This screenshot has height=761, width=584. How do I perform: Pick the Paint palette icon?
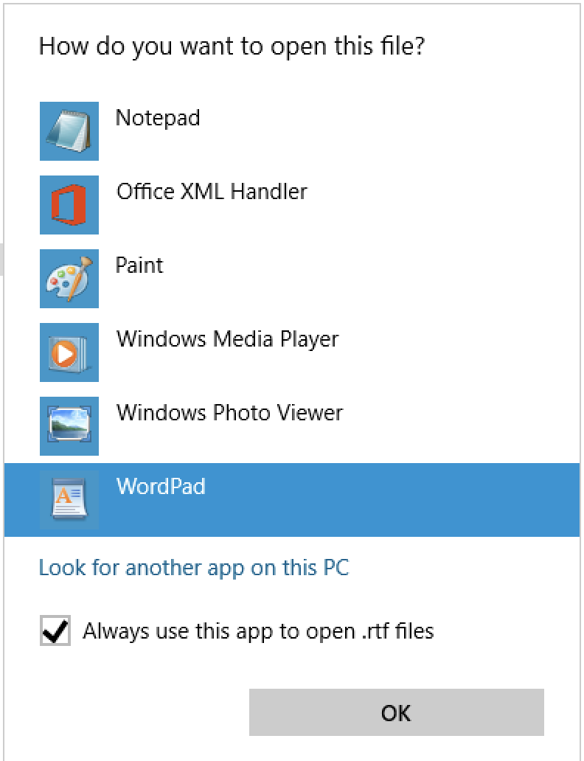point(69,279)
